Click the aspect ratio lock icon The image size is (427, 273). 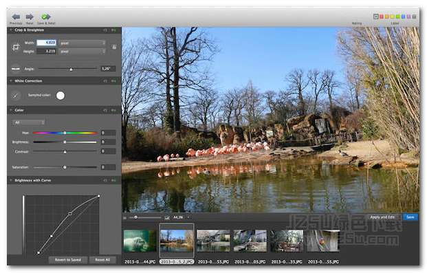point(114,47)
